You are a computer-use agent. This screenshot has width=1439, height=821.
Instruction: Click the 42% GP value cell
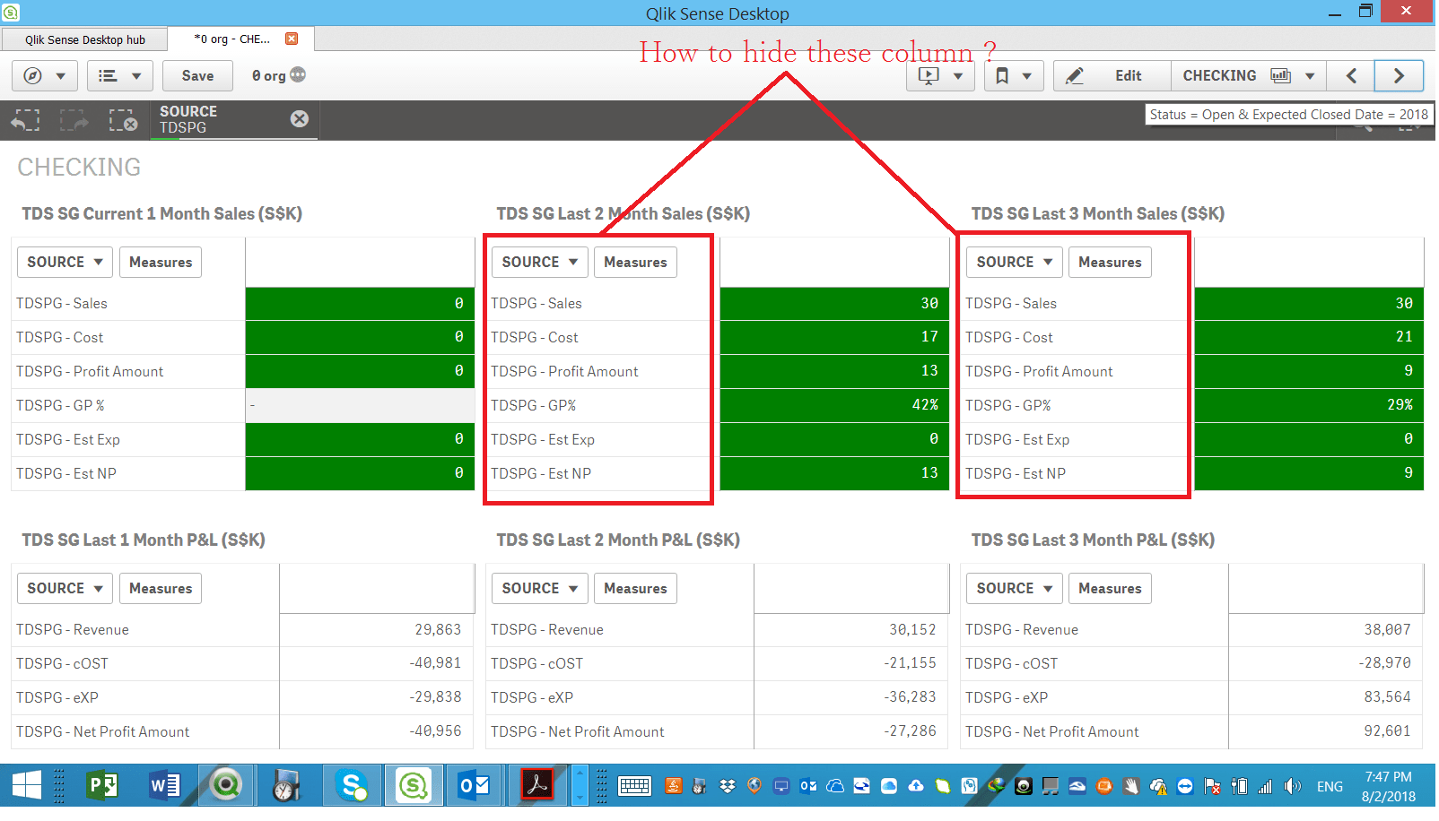pyautogui.click(x=834, y=405)
